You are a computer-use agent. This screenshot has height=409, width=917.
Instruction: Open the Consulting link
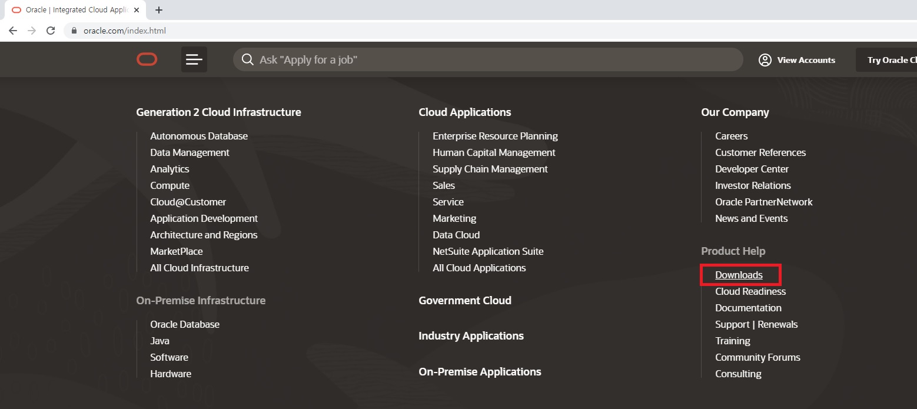(x=738, y=374)
